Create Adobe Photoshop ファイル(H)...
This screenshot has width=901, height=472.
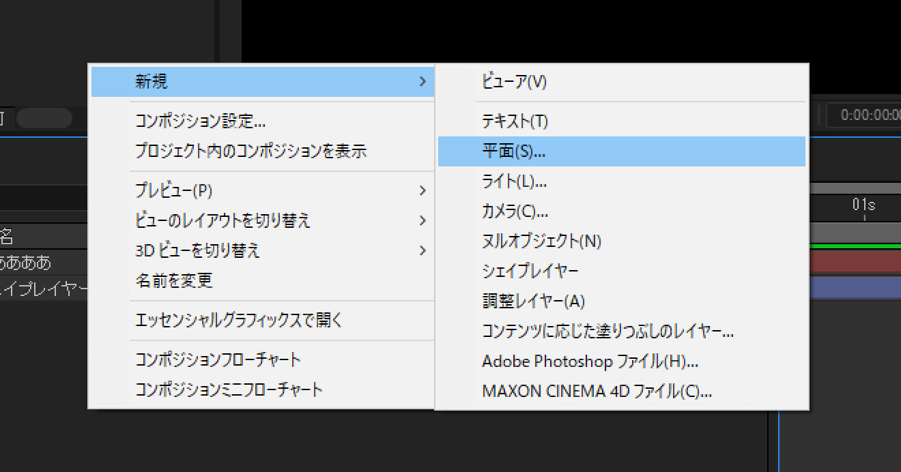[622, 361]
